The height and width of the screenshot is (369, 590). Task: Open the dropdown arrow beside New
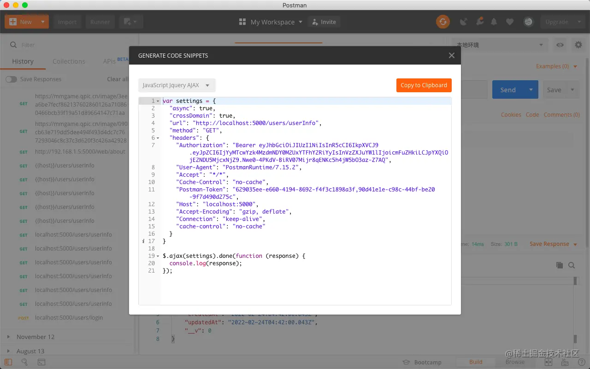pos(43,22)
